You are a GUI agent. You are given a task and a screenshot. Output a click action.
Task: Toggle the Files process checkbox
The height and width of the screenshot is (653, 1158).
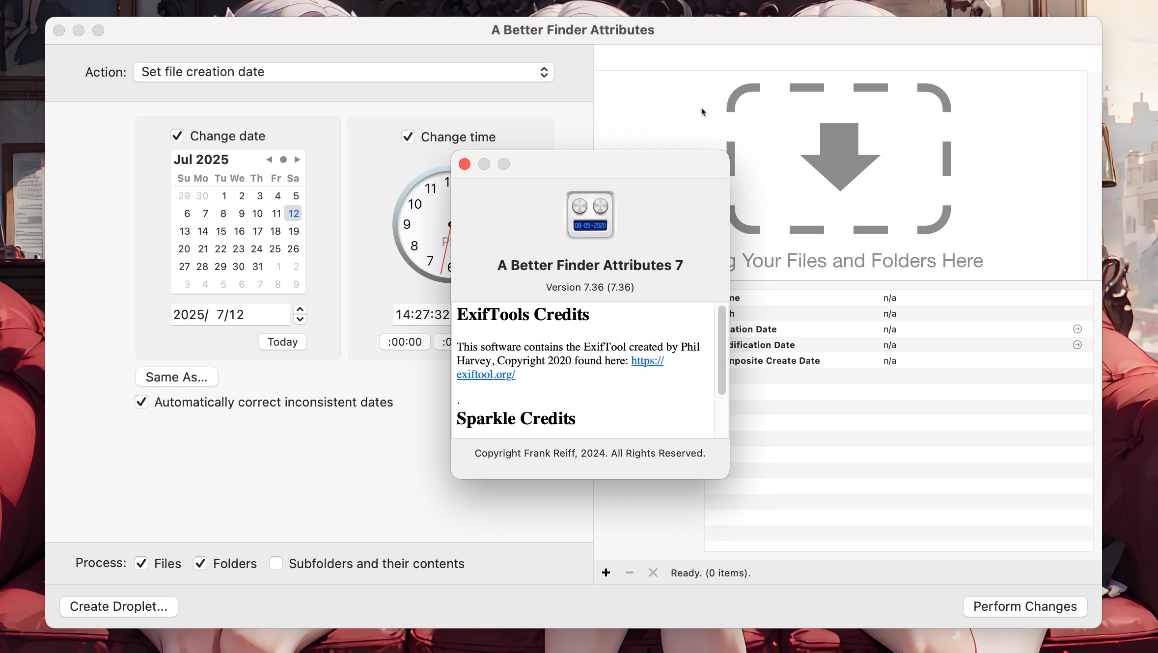[141, 563]
